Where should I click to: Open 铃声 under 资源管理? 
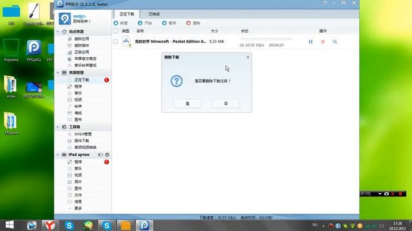(x=78, y=107)
